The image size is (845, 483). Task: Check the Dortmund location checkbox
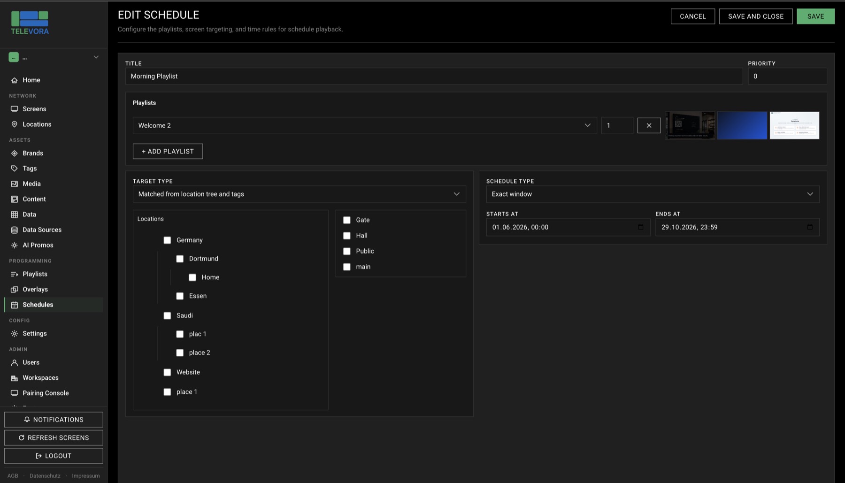(180, 259)
